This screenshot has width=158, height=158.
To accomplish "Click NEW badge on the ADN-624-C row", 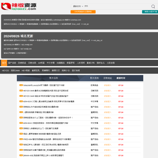I will pyautogui.click(x=21, y=123).
